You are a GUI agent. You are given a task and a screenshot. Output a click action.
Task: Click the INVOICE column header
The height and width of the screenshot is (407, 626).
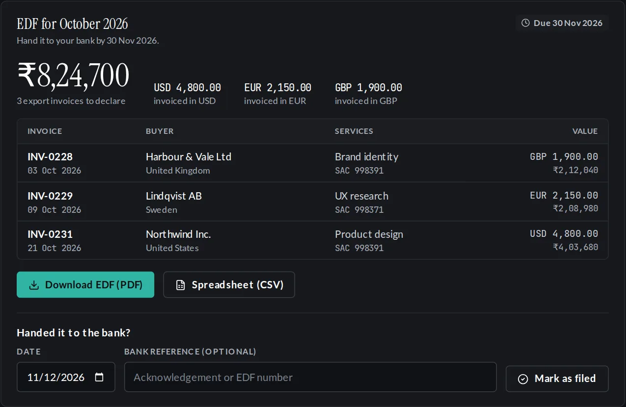45,131
